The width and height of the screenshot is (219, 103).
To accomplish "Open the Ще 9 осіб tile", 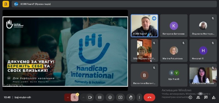I will click(174, 75).
